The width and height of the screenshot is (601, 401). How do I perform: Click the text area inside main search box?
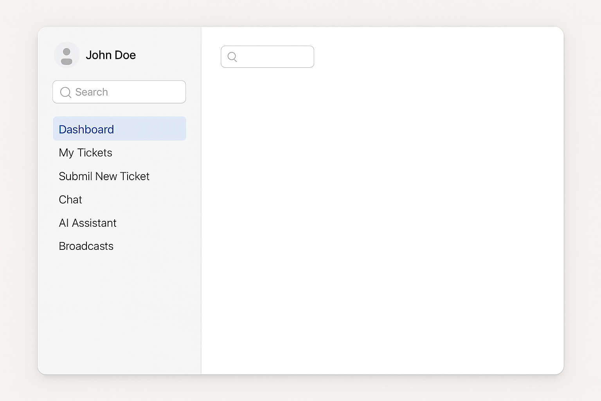click(278, 57)
